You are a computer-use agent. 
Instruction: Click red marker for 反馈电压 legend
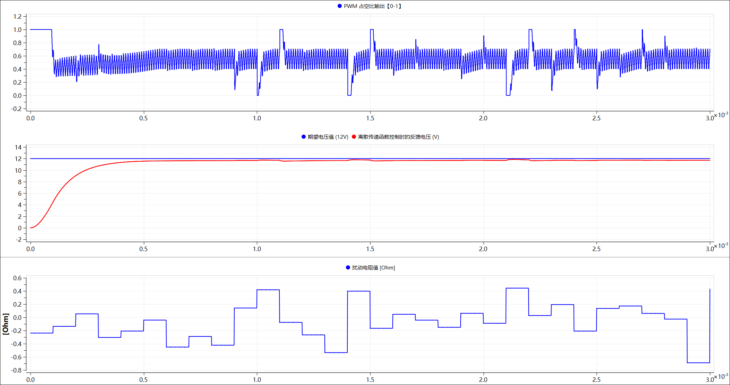[354, 137]
